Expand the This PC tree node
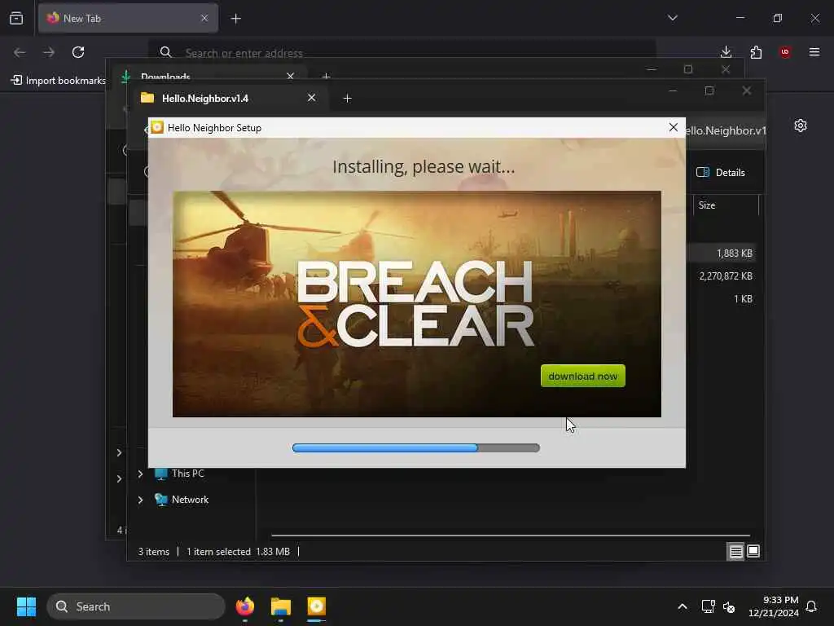The width and height of the screenshot is (834, 626). [x=140, y=474]
